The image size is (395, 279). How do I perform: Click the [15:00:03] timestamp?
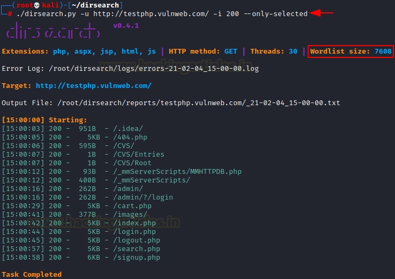[x=23, y=129]
